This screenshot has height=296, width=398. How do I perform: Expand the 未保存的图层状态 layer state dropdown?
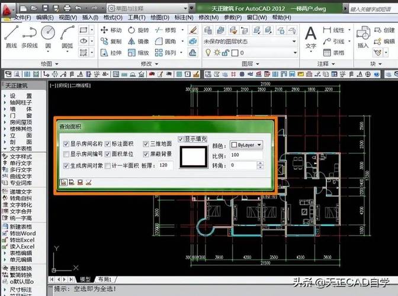[x=249, y=41]
